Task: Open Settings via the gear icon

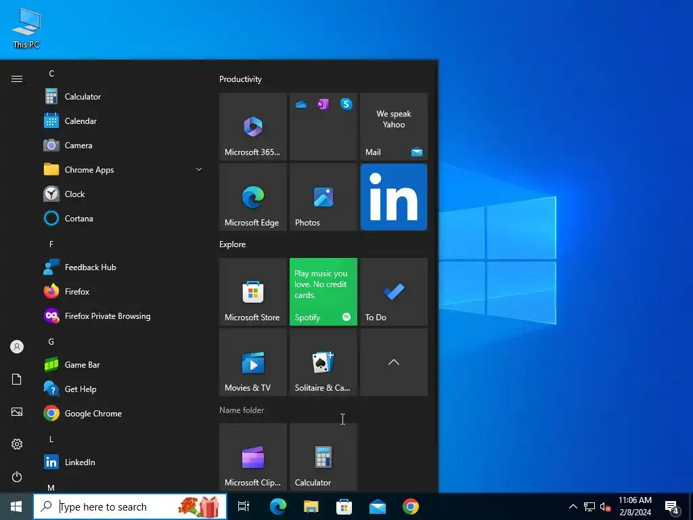Action: [x=17, y=444]
